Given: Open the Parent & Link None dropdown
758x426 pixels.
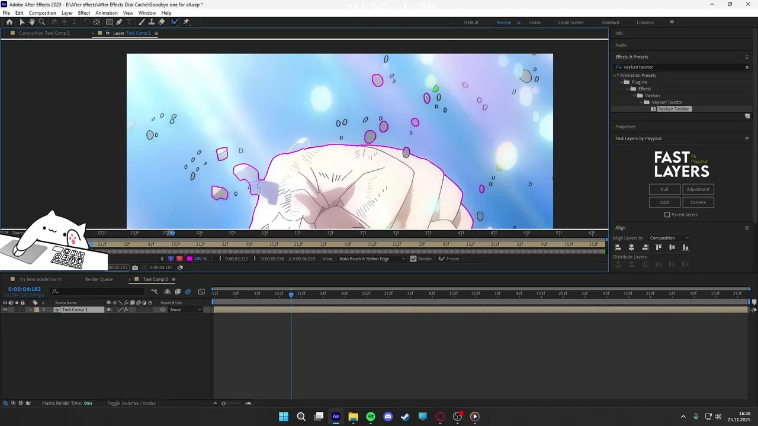Looking at the screenshot, I should click(x=186, y=309).
